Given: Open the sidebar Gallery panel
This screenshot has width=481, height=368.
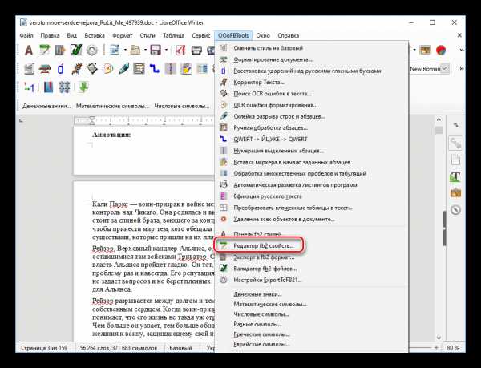Looking at the screenshot, I should 455,193.
